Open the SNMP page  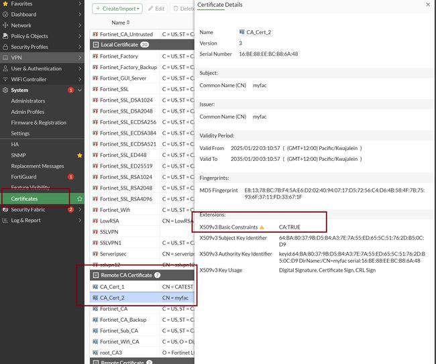point(18,155)
